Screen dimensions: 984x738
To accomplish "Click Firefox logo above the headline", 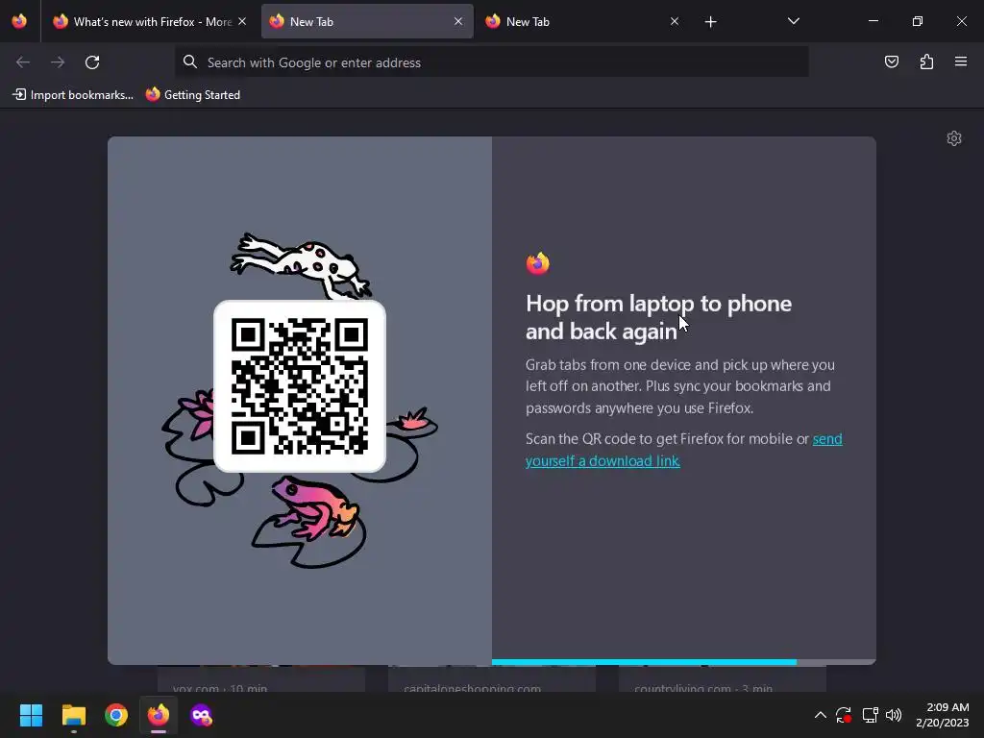I will pos(538,263).
